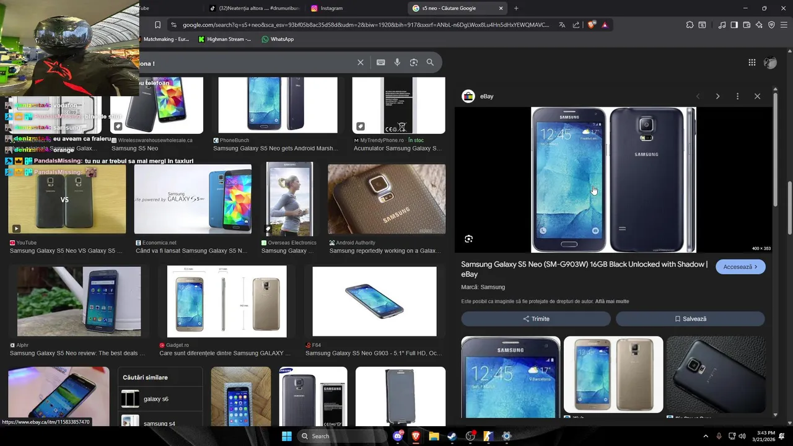
Task: Click the page vertical scrollbar thumb
Action: (x=790, y=209)
